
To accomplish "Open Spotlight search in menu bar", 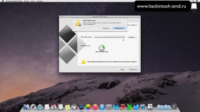I will tap(193, 1).
